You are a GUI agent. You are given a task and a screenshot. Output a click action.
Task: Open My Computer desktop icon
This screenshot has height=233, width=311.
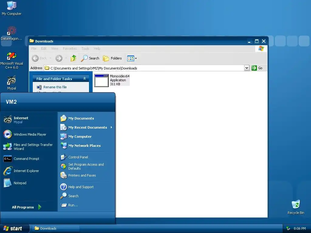pyautogui.click(x=12, y=8)
